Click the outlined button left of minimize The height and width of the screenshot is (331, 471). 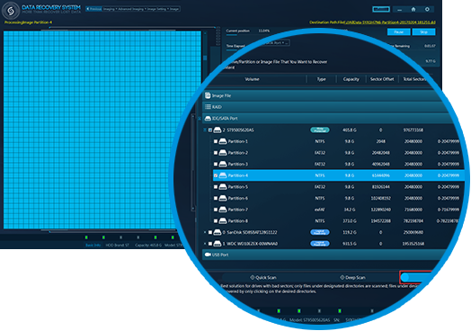click(381, 9)
